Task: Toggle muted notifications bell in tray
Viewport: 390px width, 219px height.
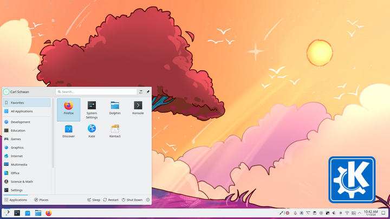Action: 295,213
